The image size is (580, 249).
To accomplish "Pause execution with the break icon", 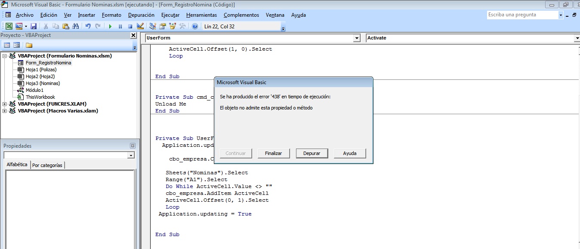I will point(120,26).
